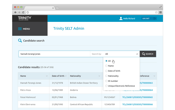Image resolution: width=175 pixels, height=110 pixels.
Task: Reload the page with refresh icon
Action: 23,12
